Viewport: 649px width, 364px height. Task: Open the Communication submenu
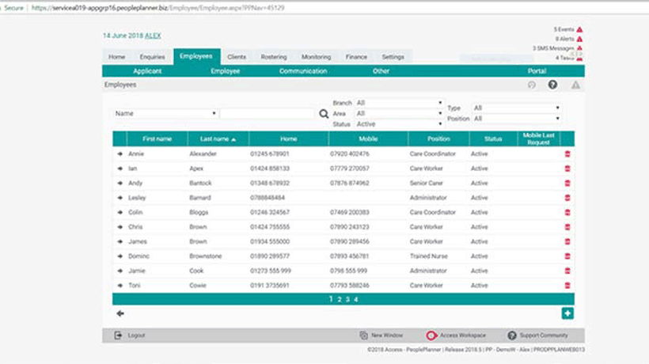coord(303,71)
